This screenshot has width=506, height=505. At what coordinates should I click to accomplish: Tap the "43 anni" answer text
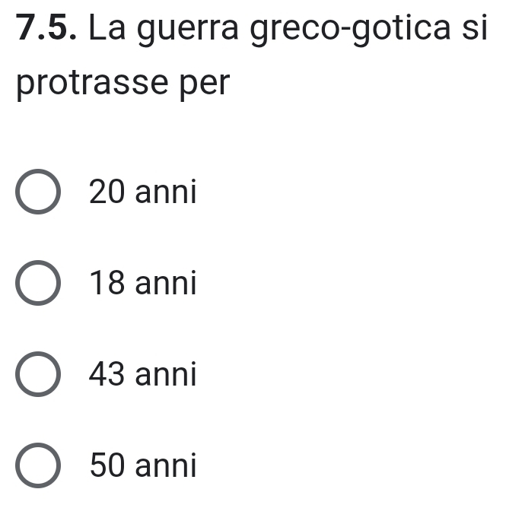tap(142, 374)
